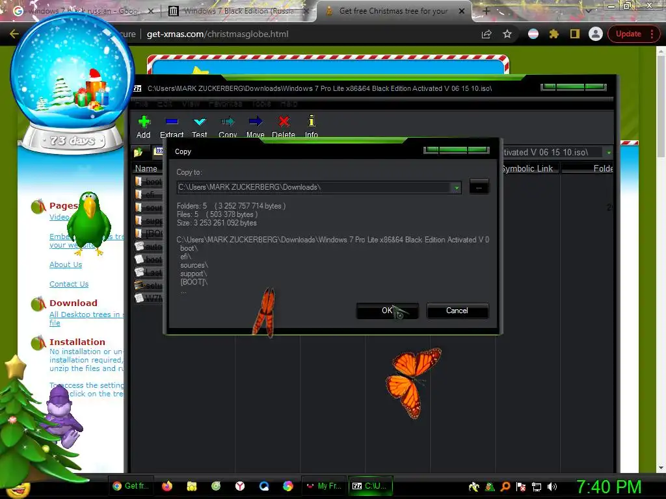Open the Chrome three-dot menu
The image size is (666, 499).
(x=652, y=34)
